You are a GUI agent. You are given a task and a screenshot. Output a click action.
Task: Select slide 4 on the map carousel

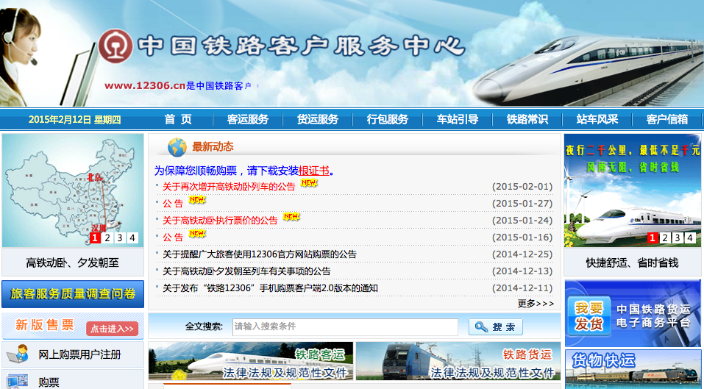pos(132,238)
